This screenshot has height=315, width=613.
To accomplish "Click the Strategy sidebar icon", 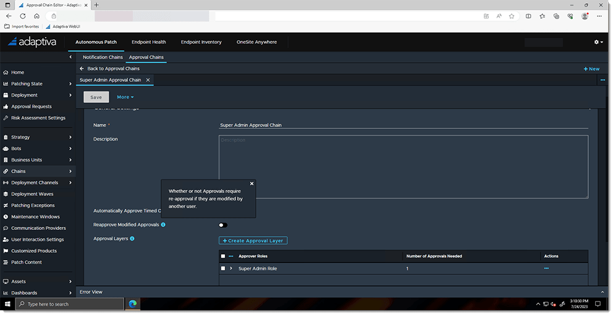I will click(6, 137).
